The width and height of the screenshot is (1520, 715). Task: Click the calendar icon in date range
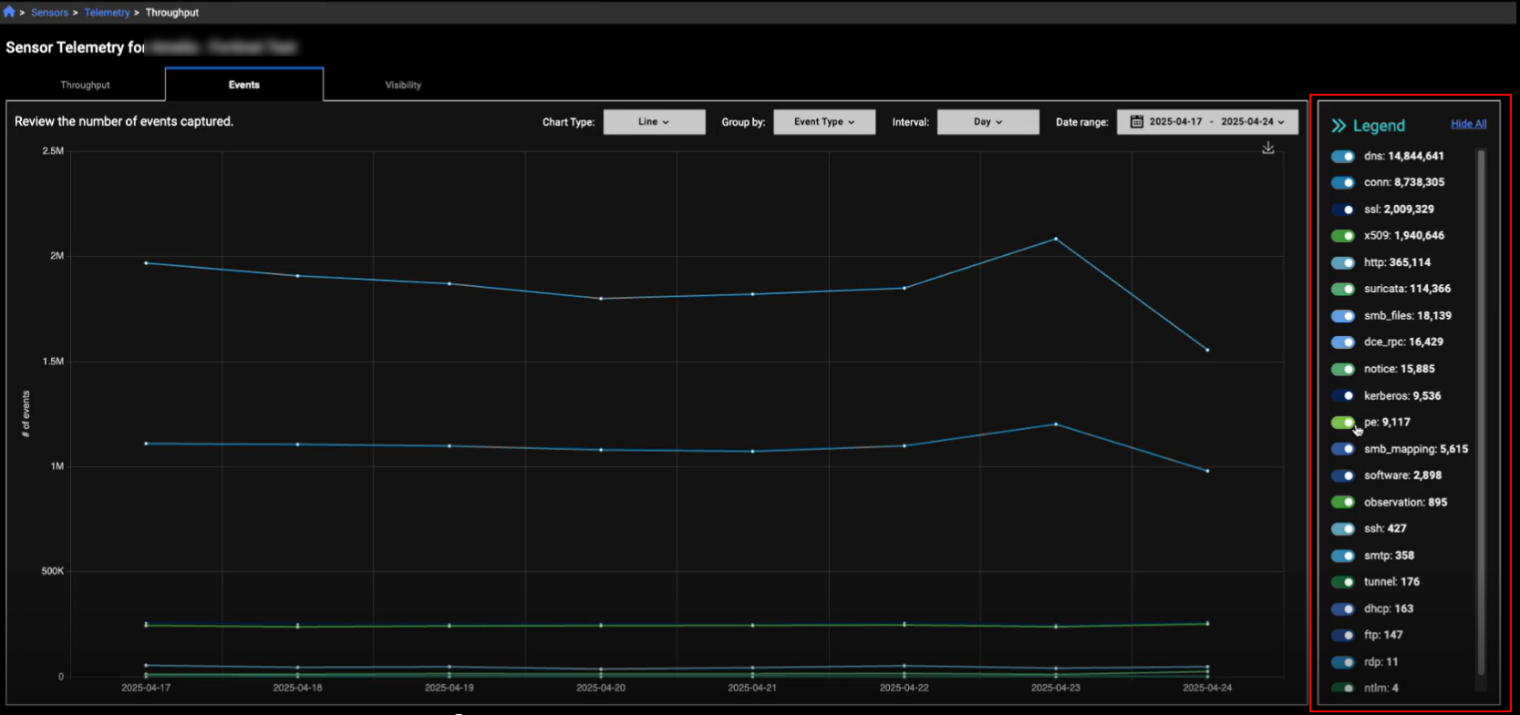pos(1136,122)
